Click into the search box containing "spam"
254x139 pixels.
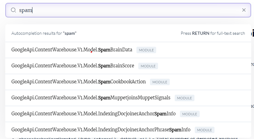click(x=123, y=10)
